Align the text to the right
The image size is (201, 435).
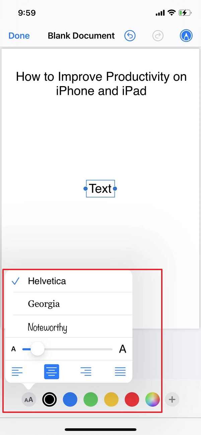(x=86, y=371)
